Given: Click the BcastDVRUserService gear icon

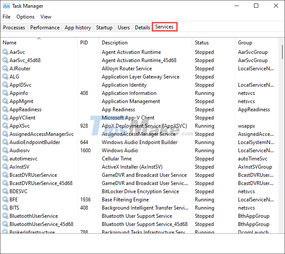Looking at the screenshot, I should (5, 175).
